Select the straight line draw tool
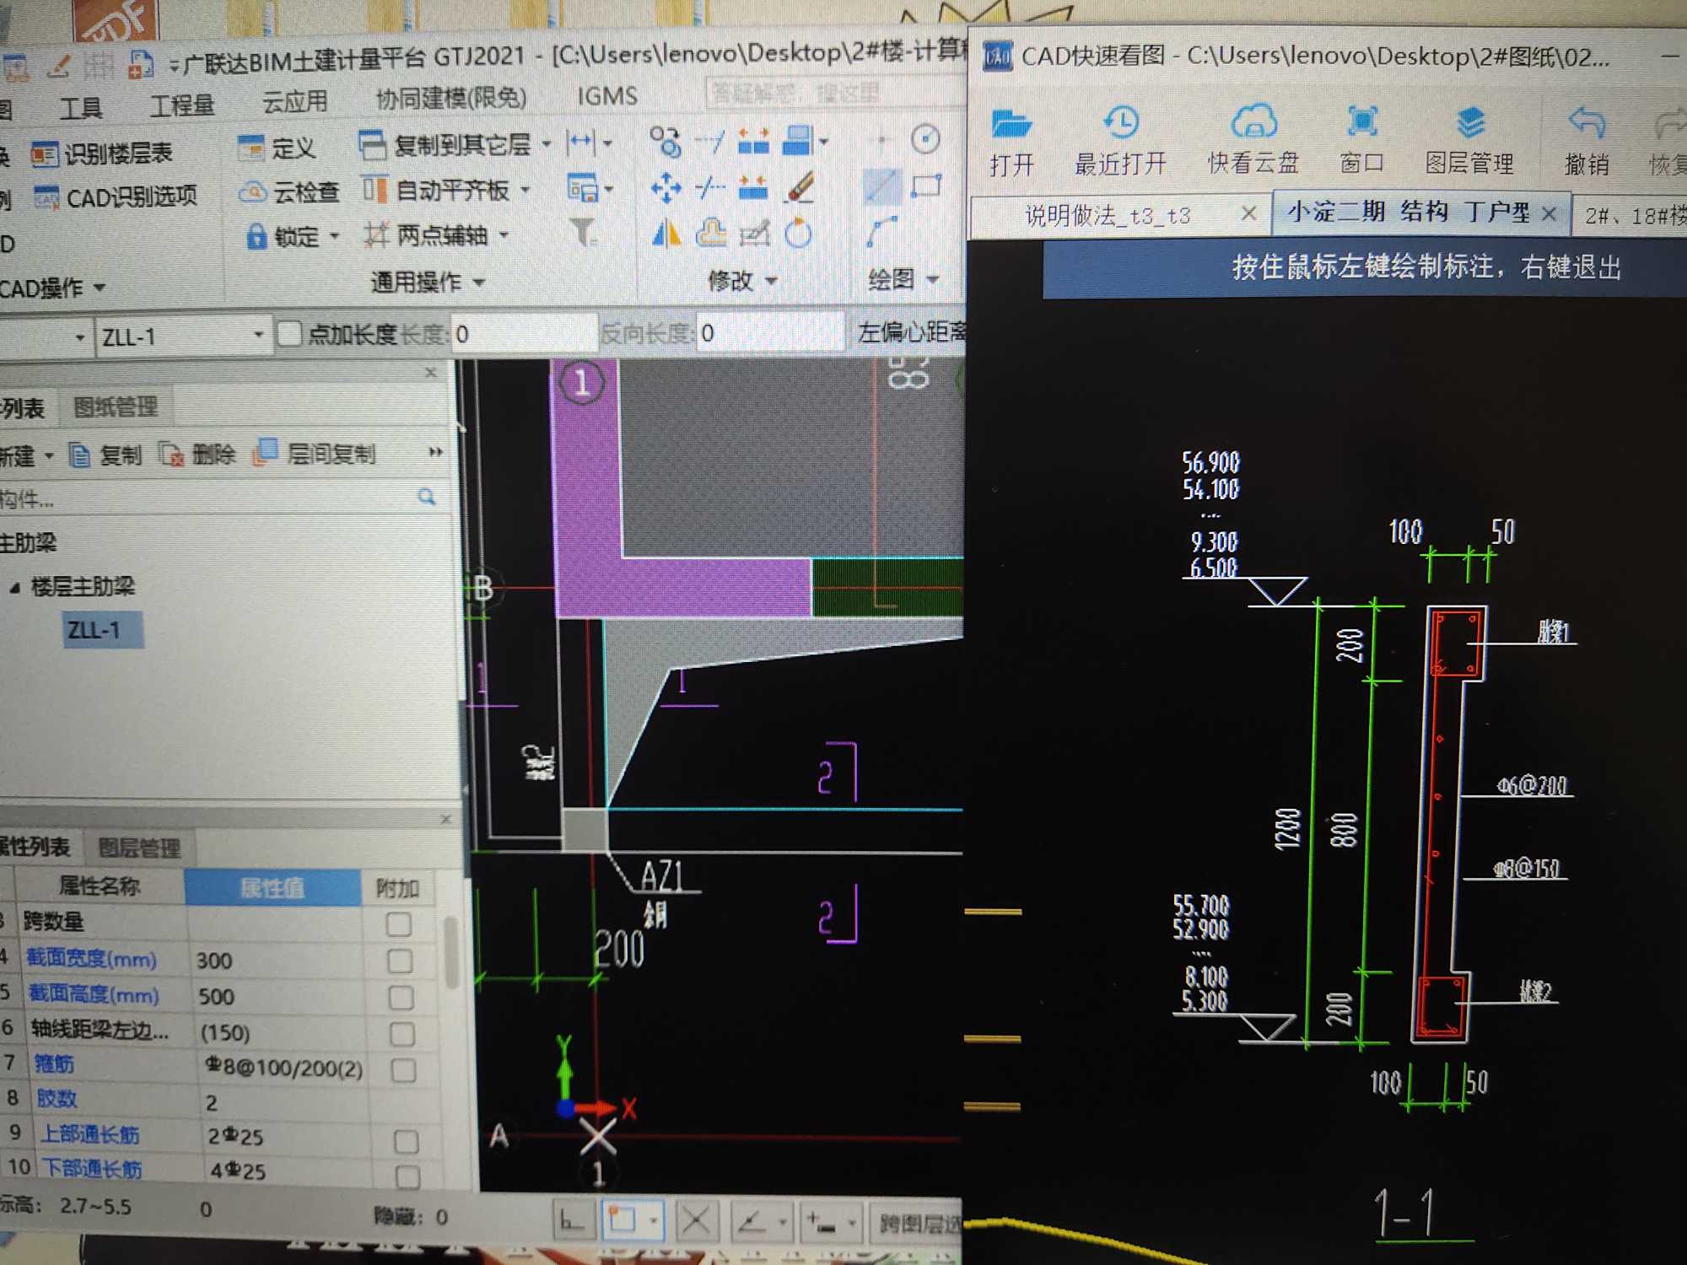Screen dimensions: 1687x1265 pos(881,186)
